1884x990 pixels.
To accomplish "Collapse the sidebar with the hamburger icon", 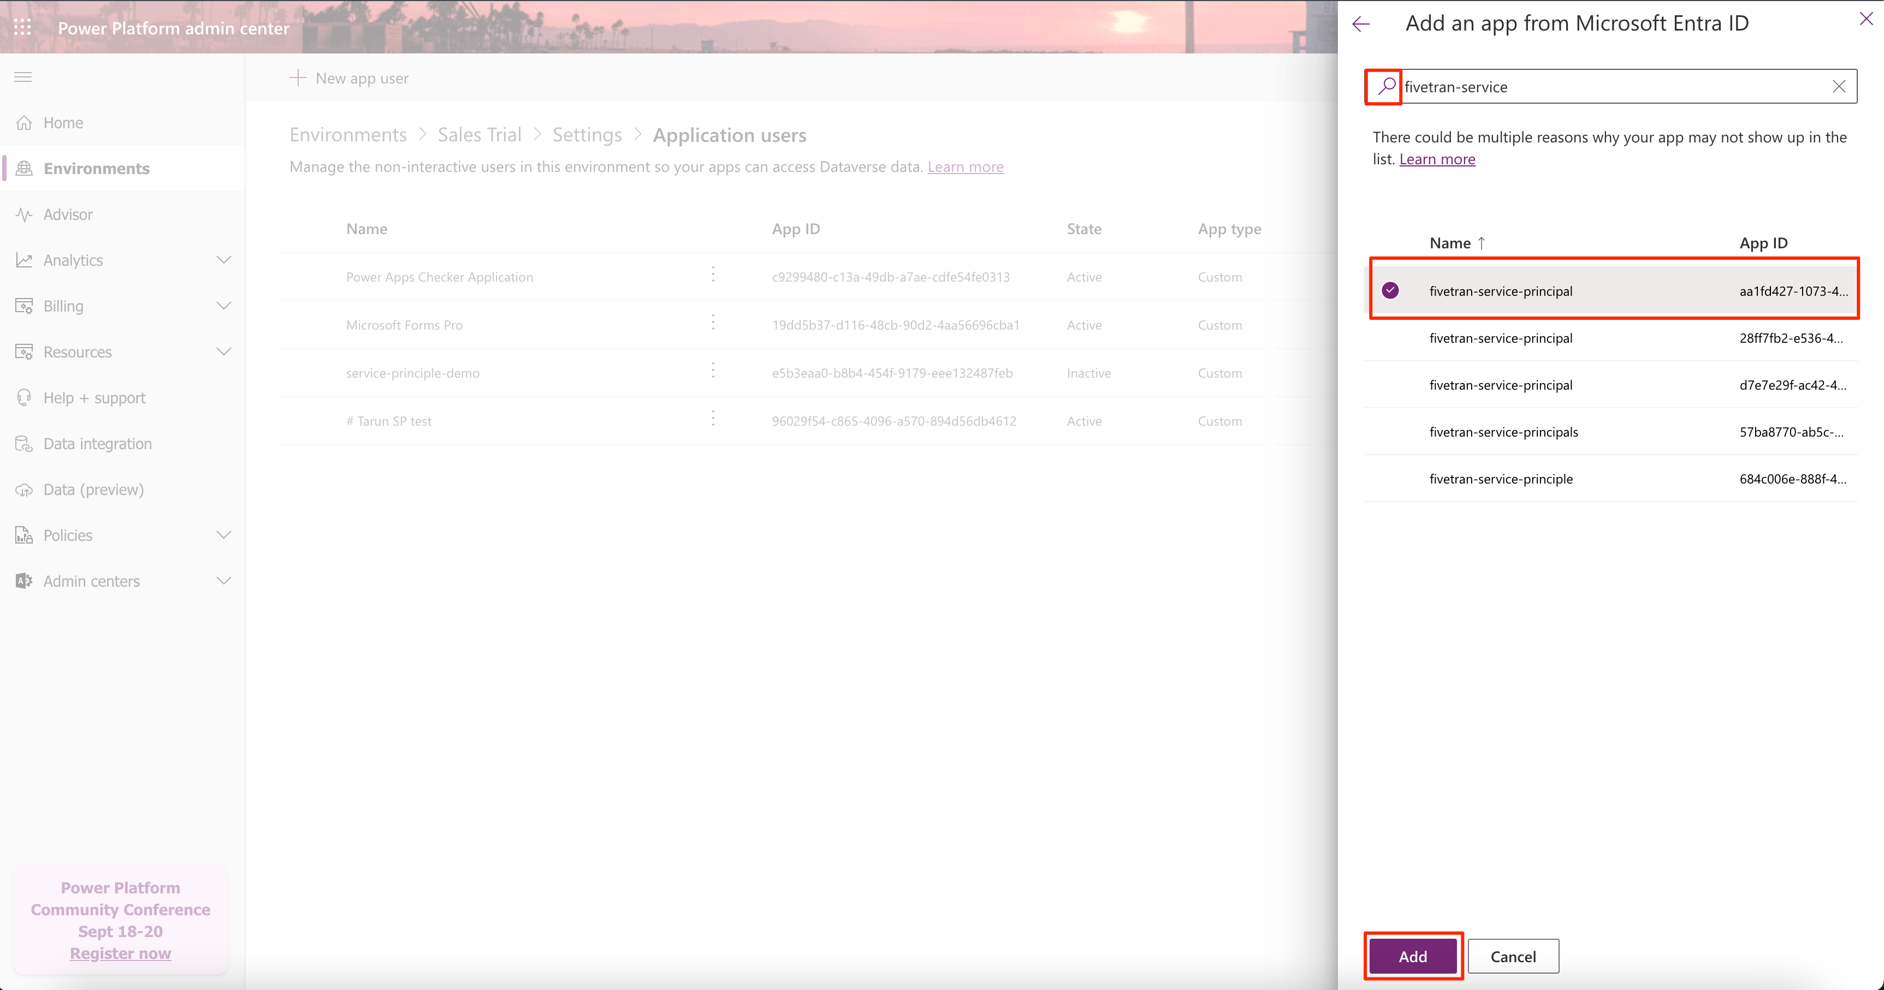I will [23, 77].
